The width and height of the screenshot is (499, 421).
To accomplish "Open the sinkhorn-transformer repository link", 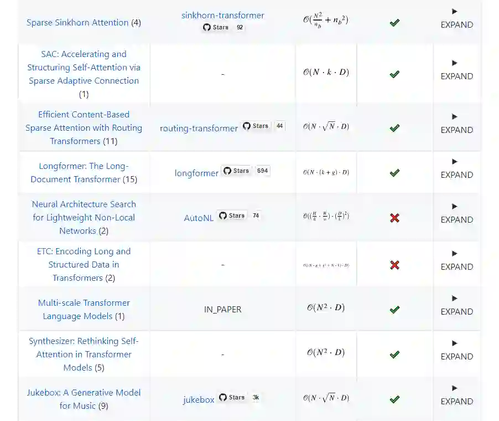I will [x=222, y=15].
